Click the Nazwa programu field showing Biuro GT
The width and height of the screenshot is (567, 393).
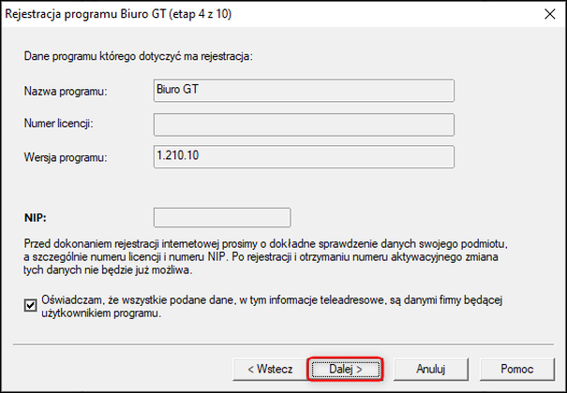click(x=304, y=91)
